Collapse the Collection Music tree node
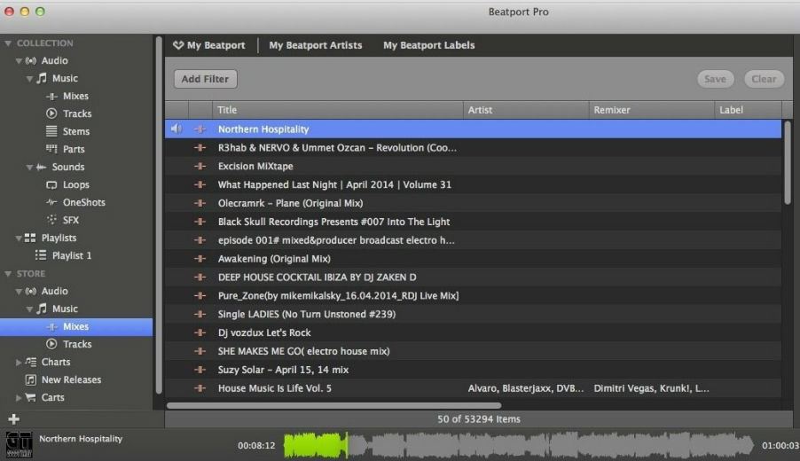Screen dimensions: 800x461 pyautogui.click(x=29, y=79)
